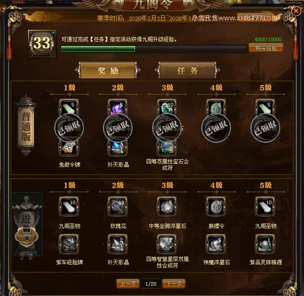Click the 九阁圣物 icon under advanced 1级
Viewport: 304px width, 296px height.
point(69,206)
